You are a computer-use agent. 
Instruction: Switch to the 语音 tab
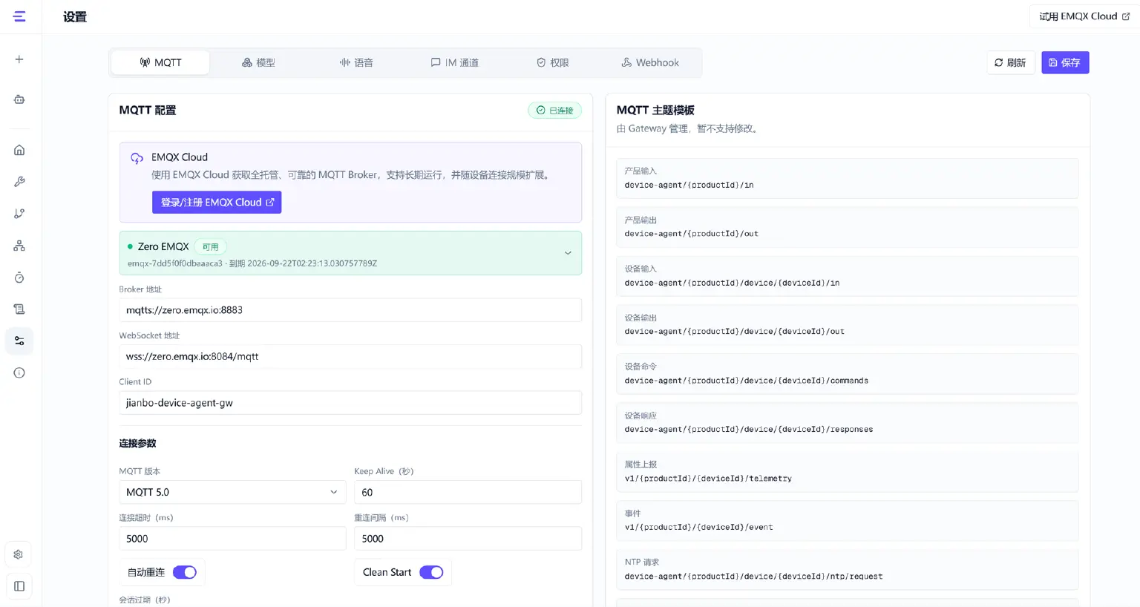(356, 62)
